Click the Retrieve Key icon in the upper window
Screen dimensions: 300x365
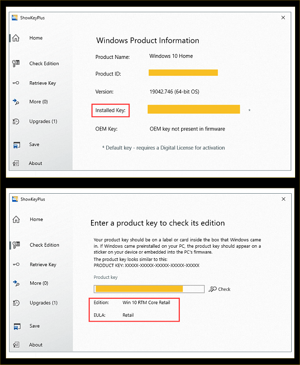[x=16, y=83]
